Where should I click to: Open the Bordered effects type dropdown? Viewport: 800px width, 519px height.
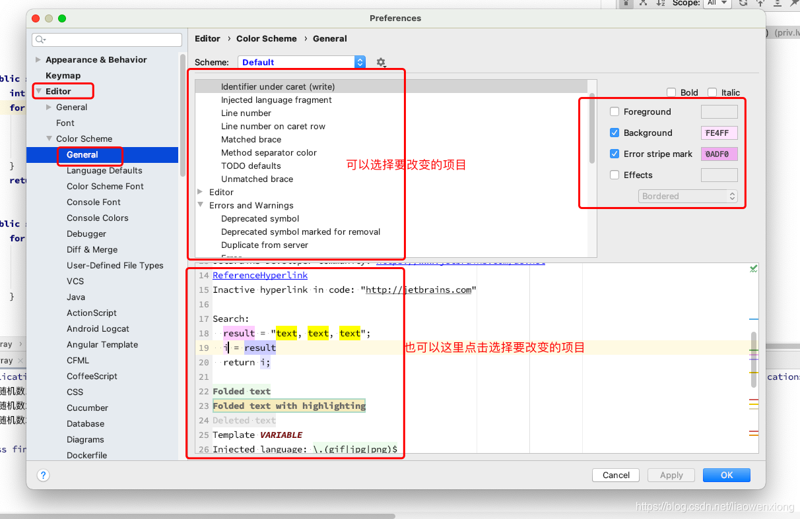(x=688, y=196)
